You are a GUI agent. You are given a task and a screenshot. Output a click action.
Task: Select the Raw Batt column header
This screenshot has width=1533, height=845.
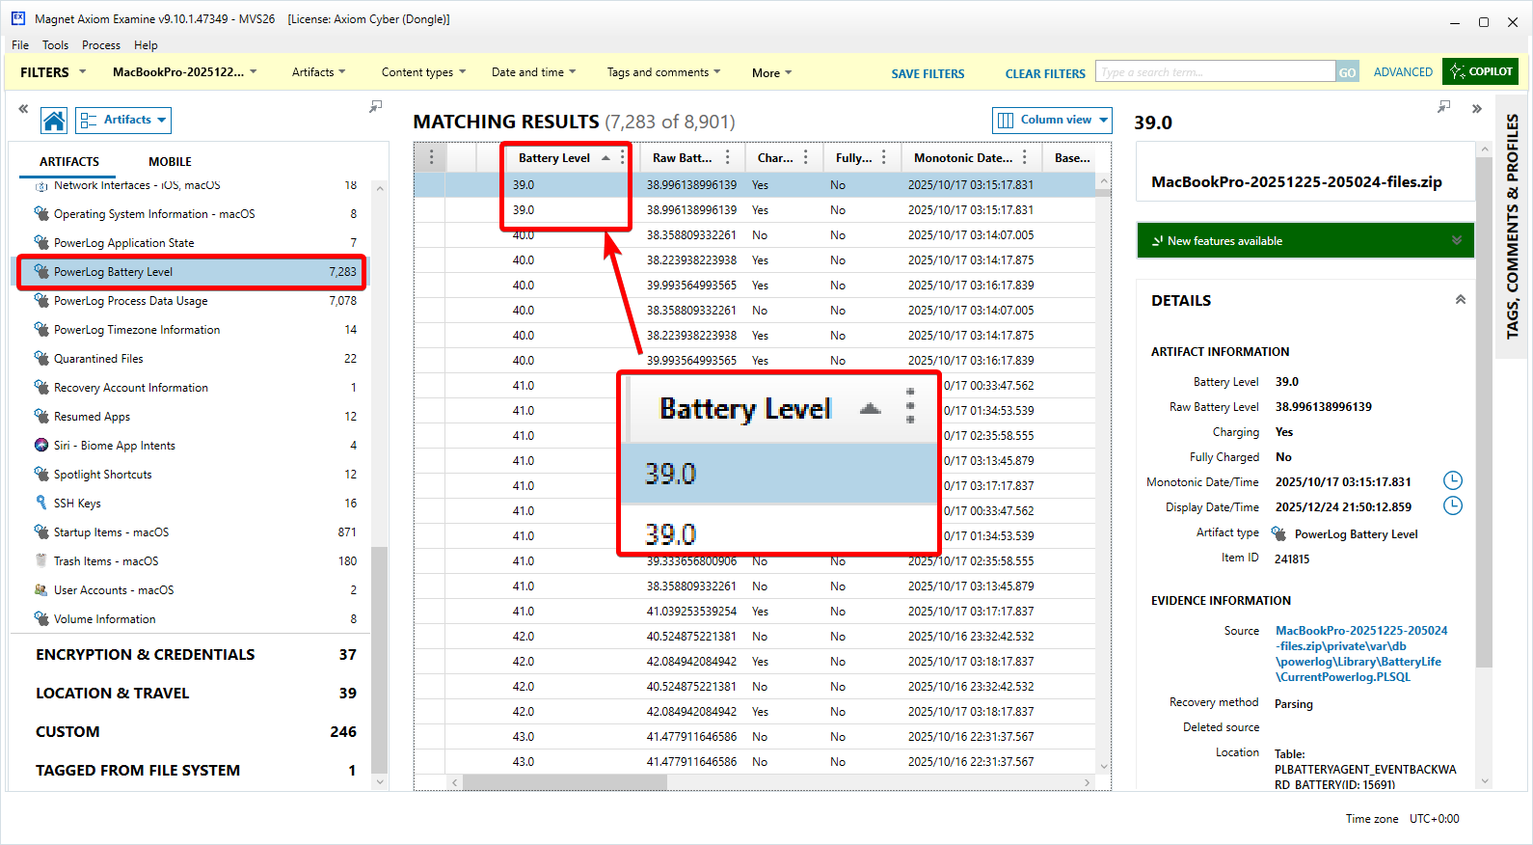pos(682,158)
